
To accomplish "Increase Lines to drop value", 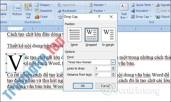I will [113, 67].
